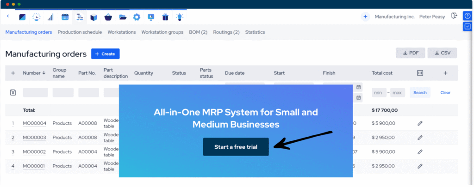Export the list as CSV
This screenshot has height=187, width=474.
442,53
